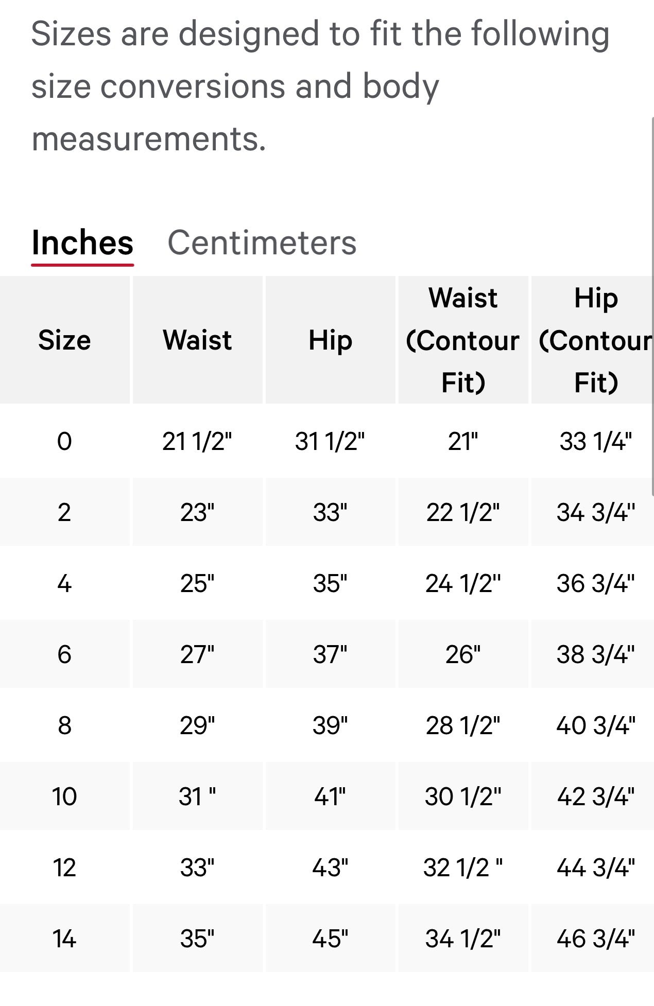Switch to the Centimeters tab
This screenshot has width=654, height=1006.
click(x=262, y=242)
